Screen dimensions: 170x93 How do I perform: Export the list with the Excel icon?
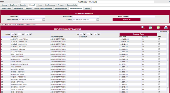point(158,28)
